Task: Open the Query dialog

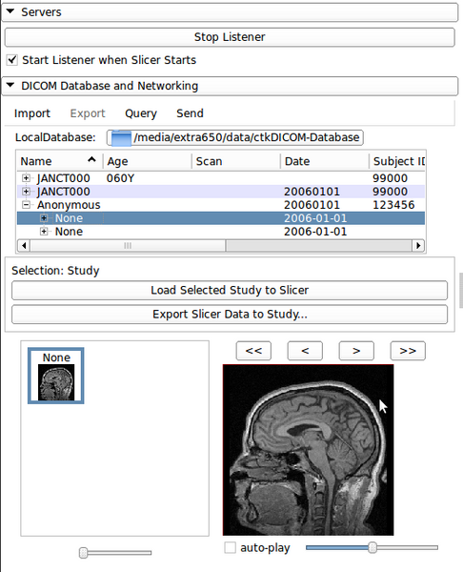Action: 141,113
